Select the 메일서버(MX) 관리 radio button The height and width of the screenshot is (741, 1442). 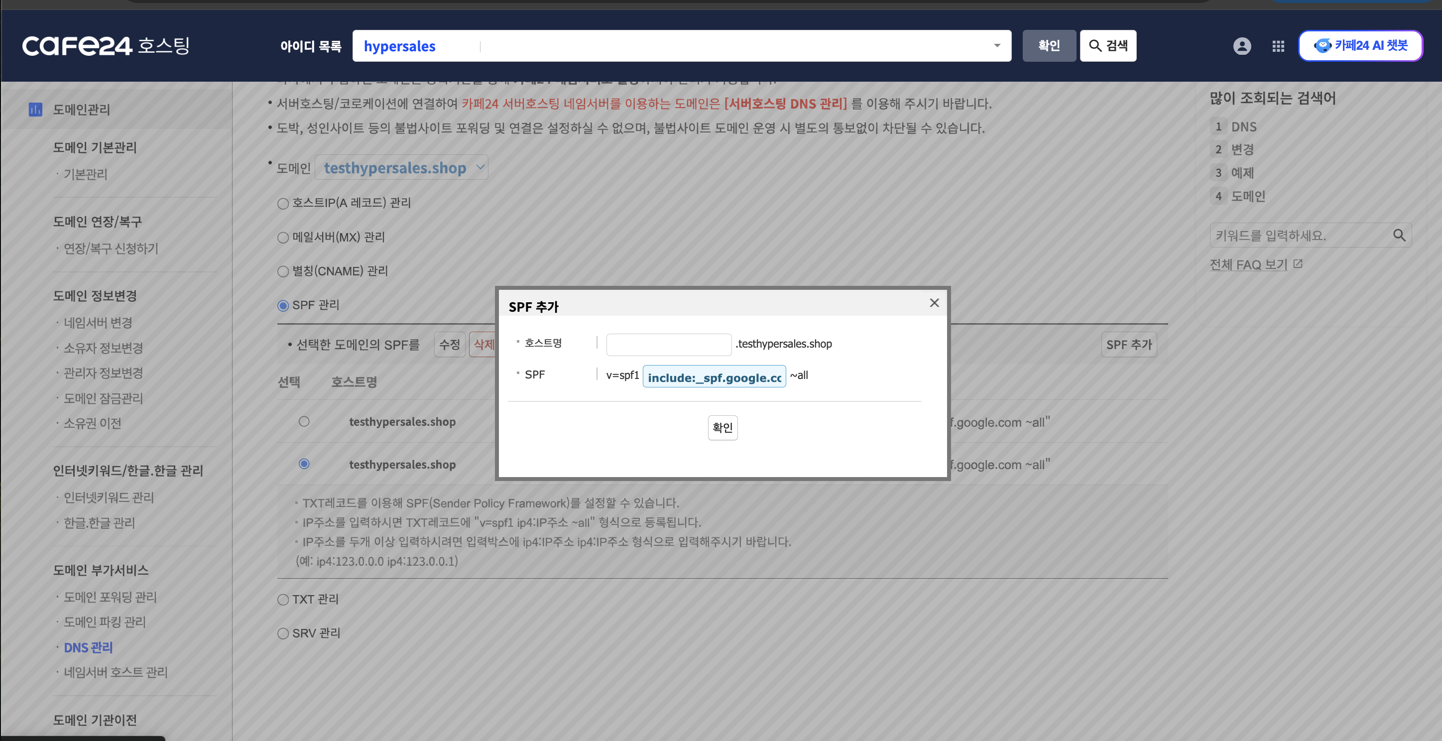pos(283,238)
